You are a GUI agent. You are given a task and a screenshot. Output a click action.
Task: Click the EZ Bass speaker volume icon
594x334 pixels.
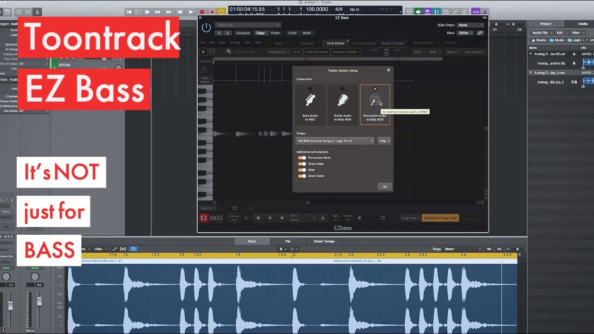pos(361,218)
